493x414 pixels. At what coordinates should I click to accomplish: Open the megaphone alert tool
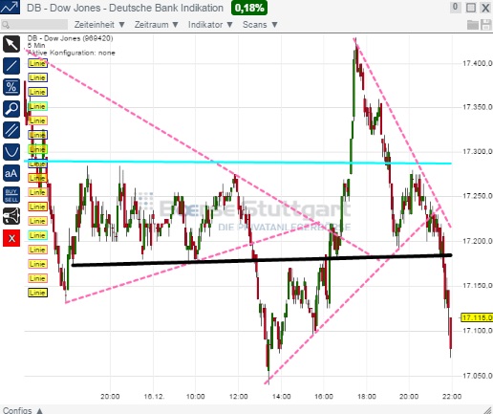11,217
